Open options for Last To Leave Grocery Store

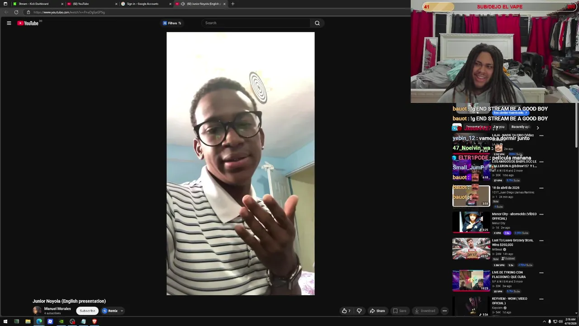[541, 240]
